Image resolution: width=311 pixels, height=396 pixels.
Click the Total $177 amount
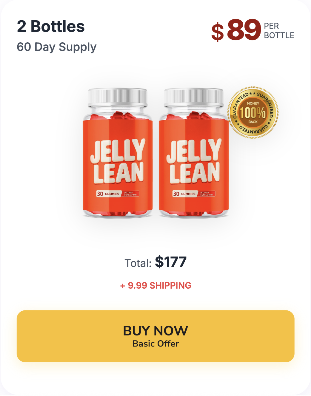[x=171, y=262]
